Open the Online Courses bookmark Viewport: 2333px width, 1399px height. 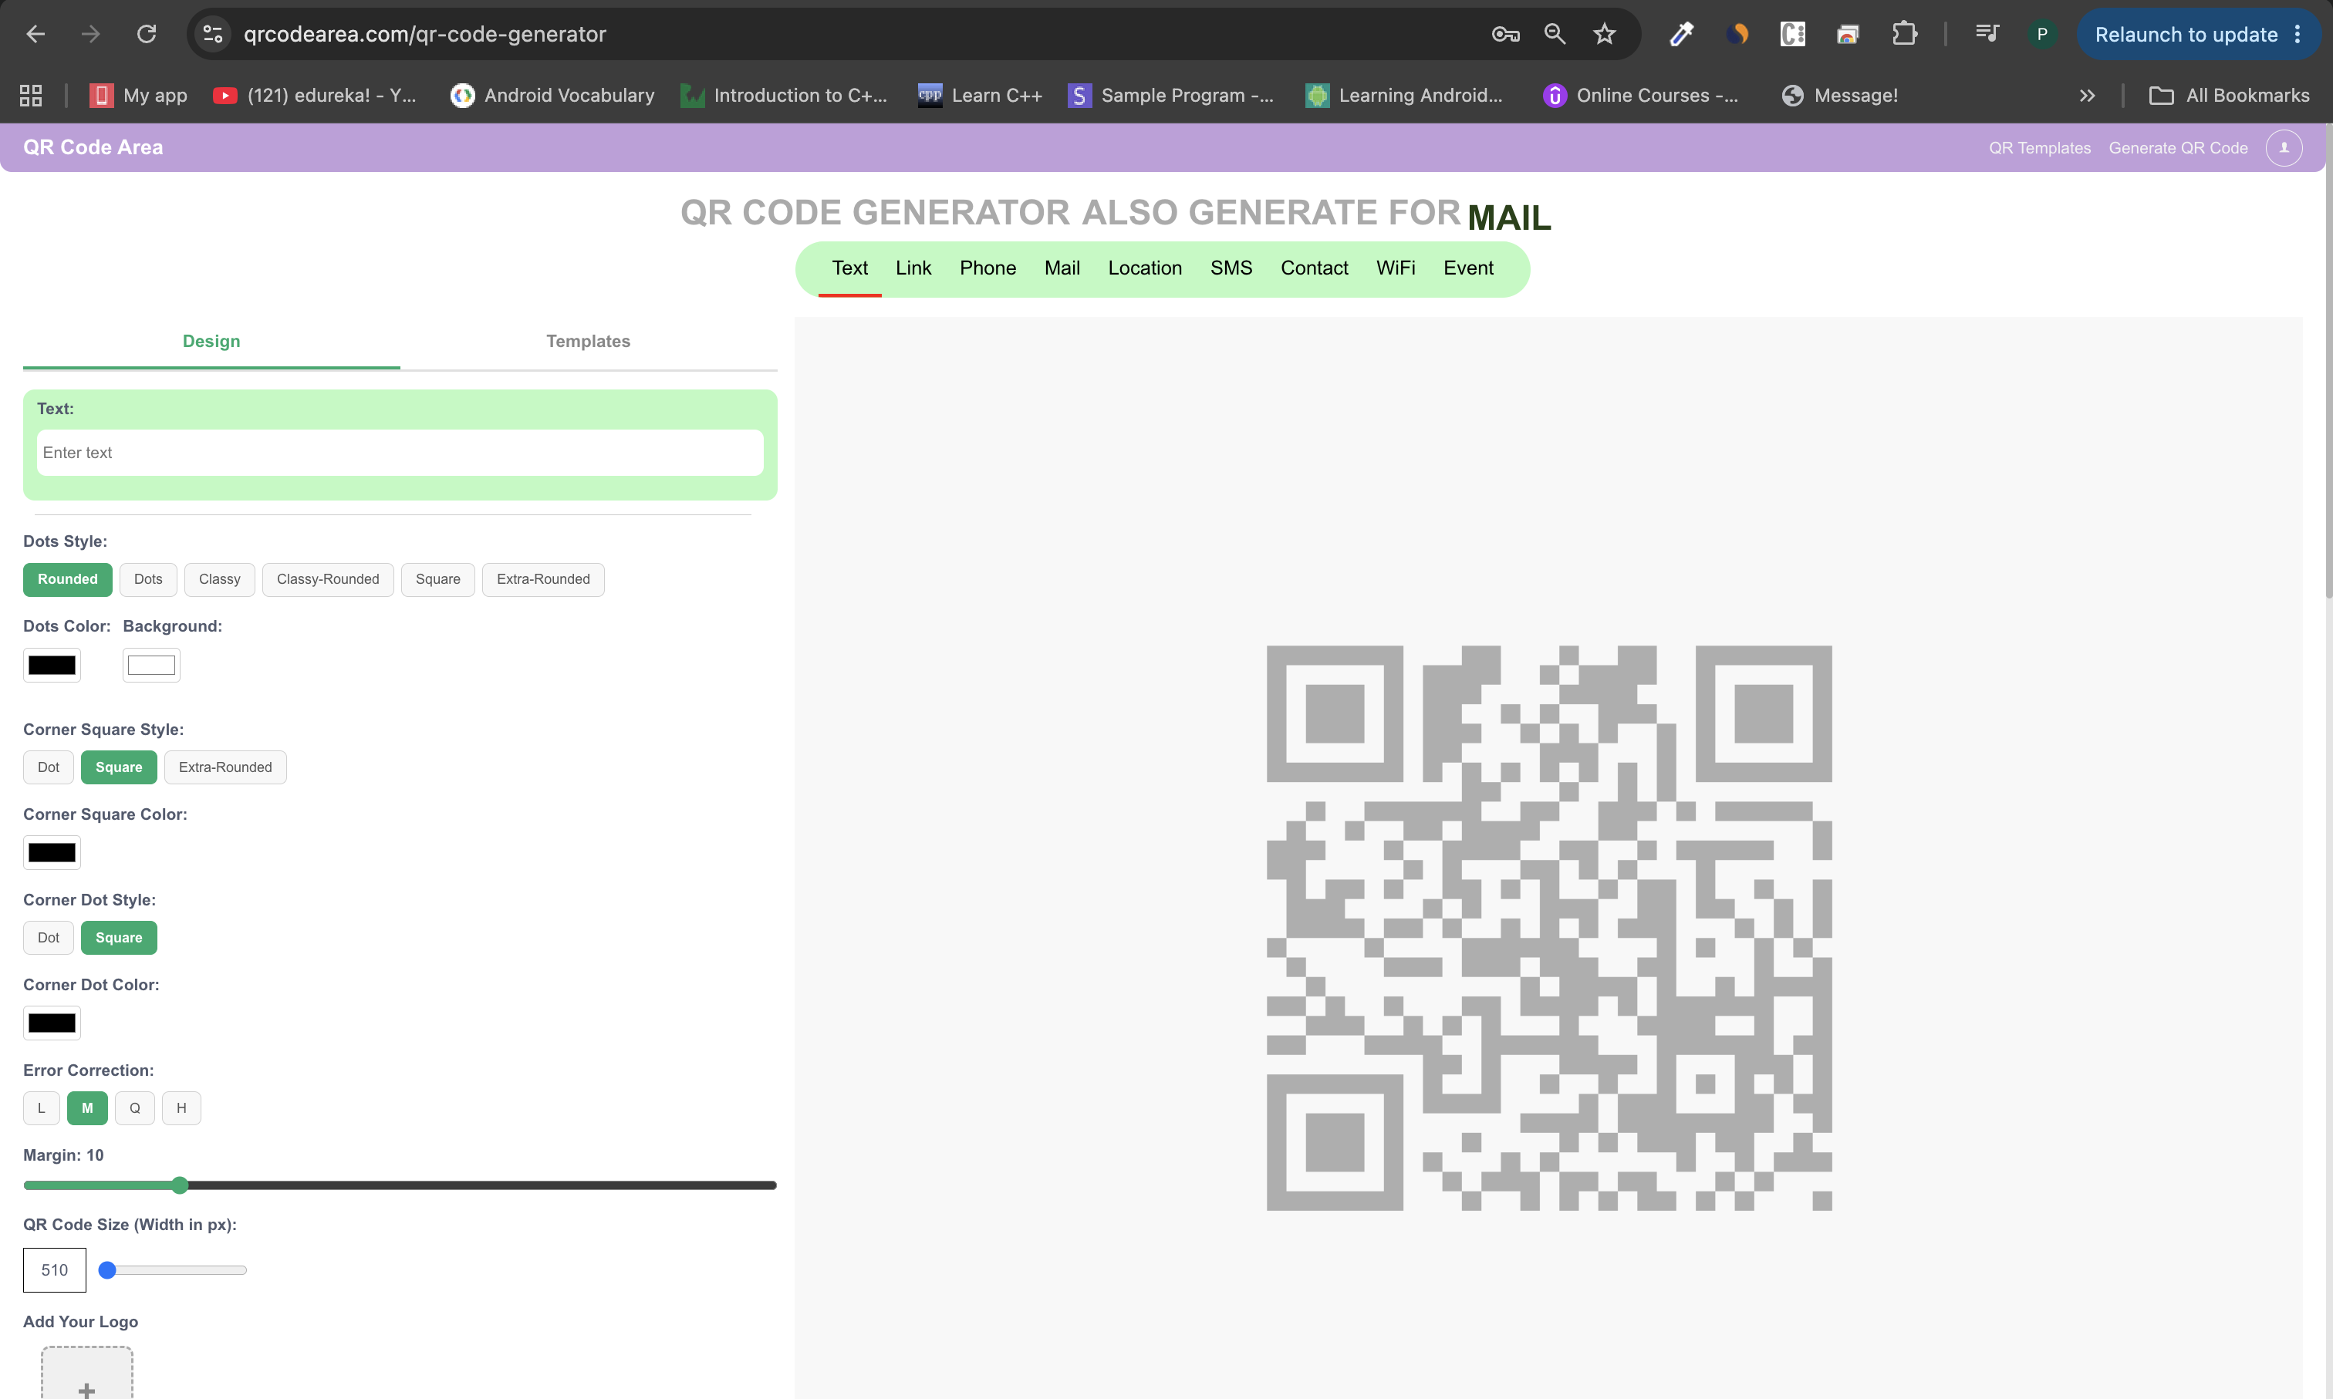coord(1640,95)
